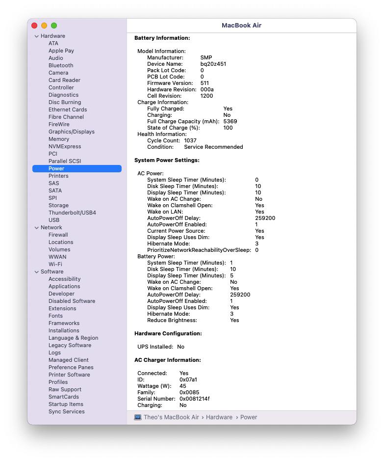Select Developer under Software
Screen dimensions: 384x461
pyautogui.click(x=61, y=294)
